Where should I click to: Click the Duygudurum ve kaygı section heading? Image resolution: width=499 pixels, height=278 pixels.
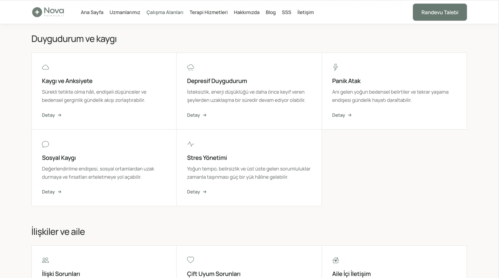74,39
